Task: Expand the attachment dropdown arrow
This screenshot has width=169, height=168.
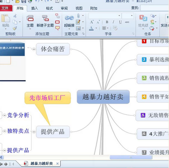Action: click(83, 16)
